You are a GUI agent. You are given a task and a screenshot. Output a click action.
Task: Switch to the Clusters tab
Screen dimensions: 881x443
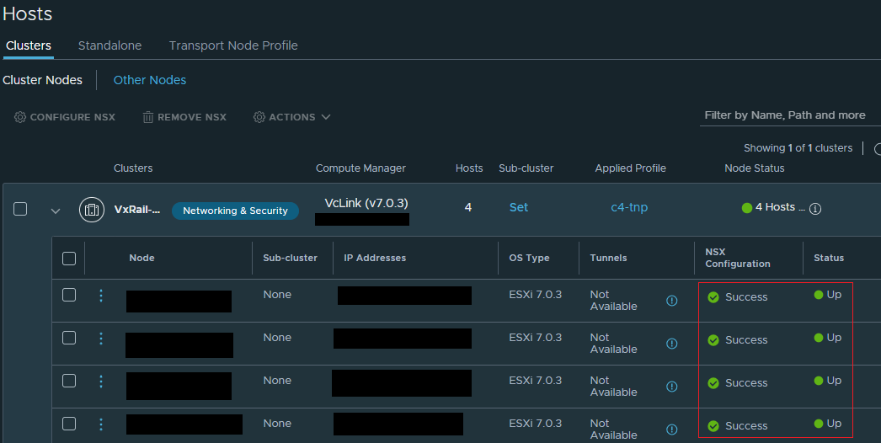[29, 45]
